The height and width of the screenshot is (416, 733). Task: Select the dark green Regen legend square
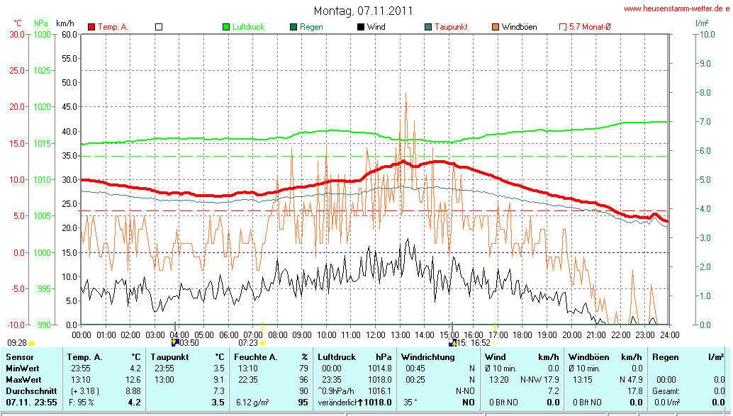pyautogui.click(x=293, y=27)
